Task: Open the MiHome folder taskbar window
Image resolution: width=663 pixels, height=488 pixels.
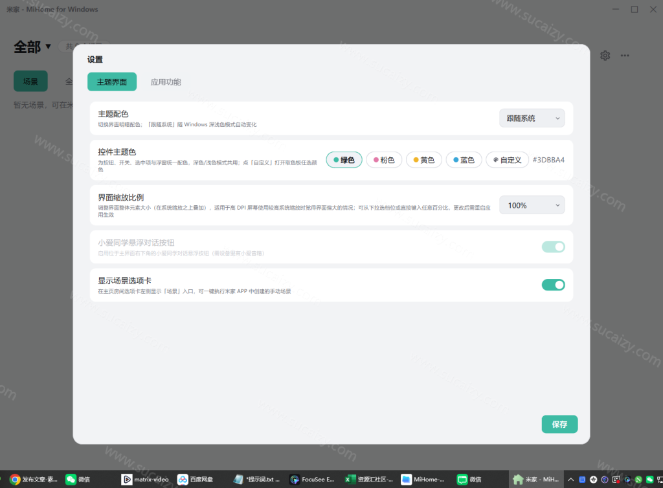Action: 423,479
